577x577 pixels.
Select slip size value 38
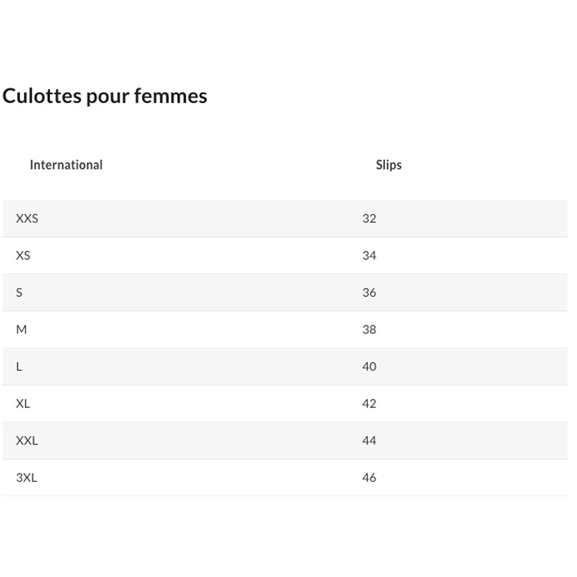click(369, 329)
